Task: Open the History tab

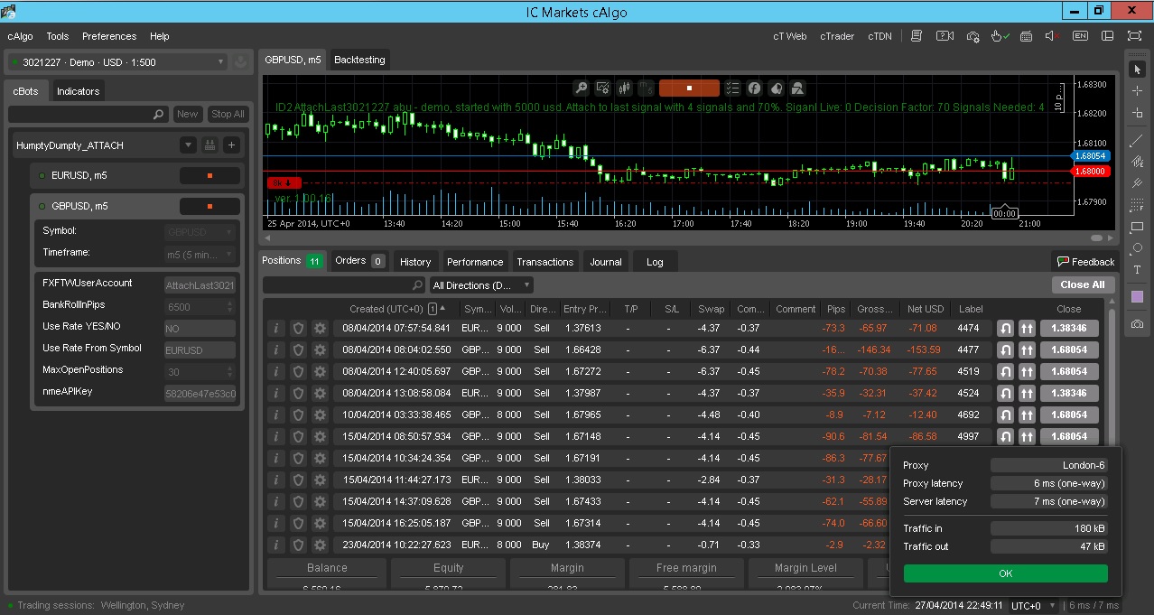Action: tap(415, 262)
